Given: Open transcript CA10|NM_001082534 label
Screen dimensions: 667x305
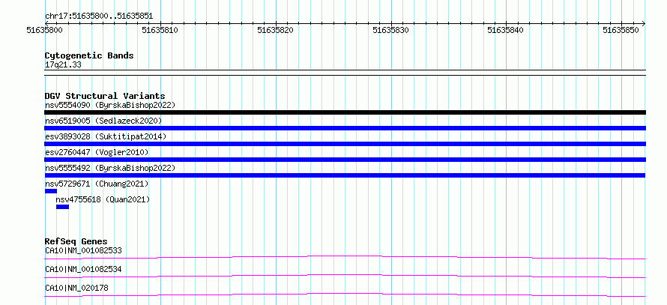Looking at the screenshot, I should 83,269.
